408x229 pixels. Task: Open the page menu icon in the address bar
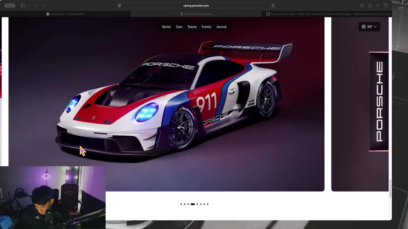[119, 5]
